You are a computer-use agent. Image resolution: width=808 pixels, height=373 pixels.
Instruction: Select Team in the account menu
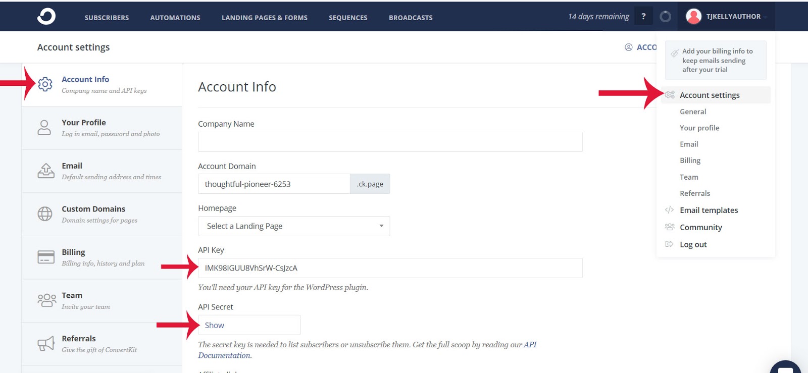tap(689, 177)
